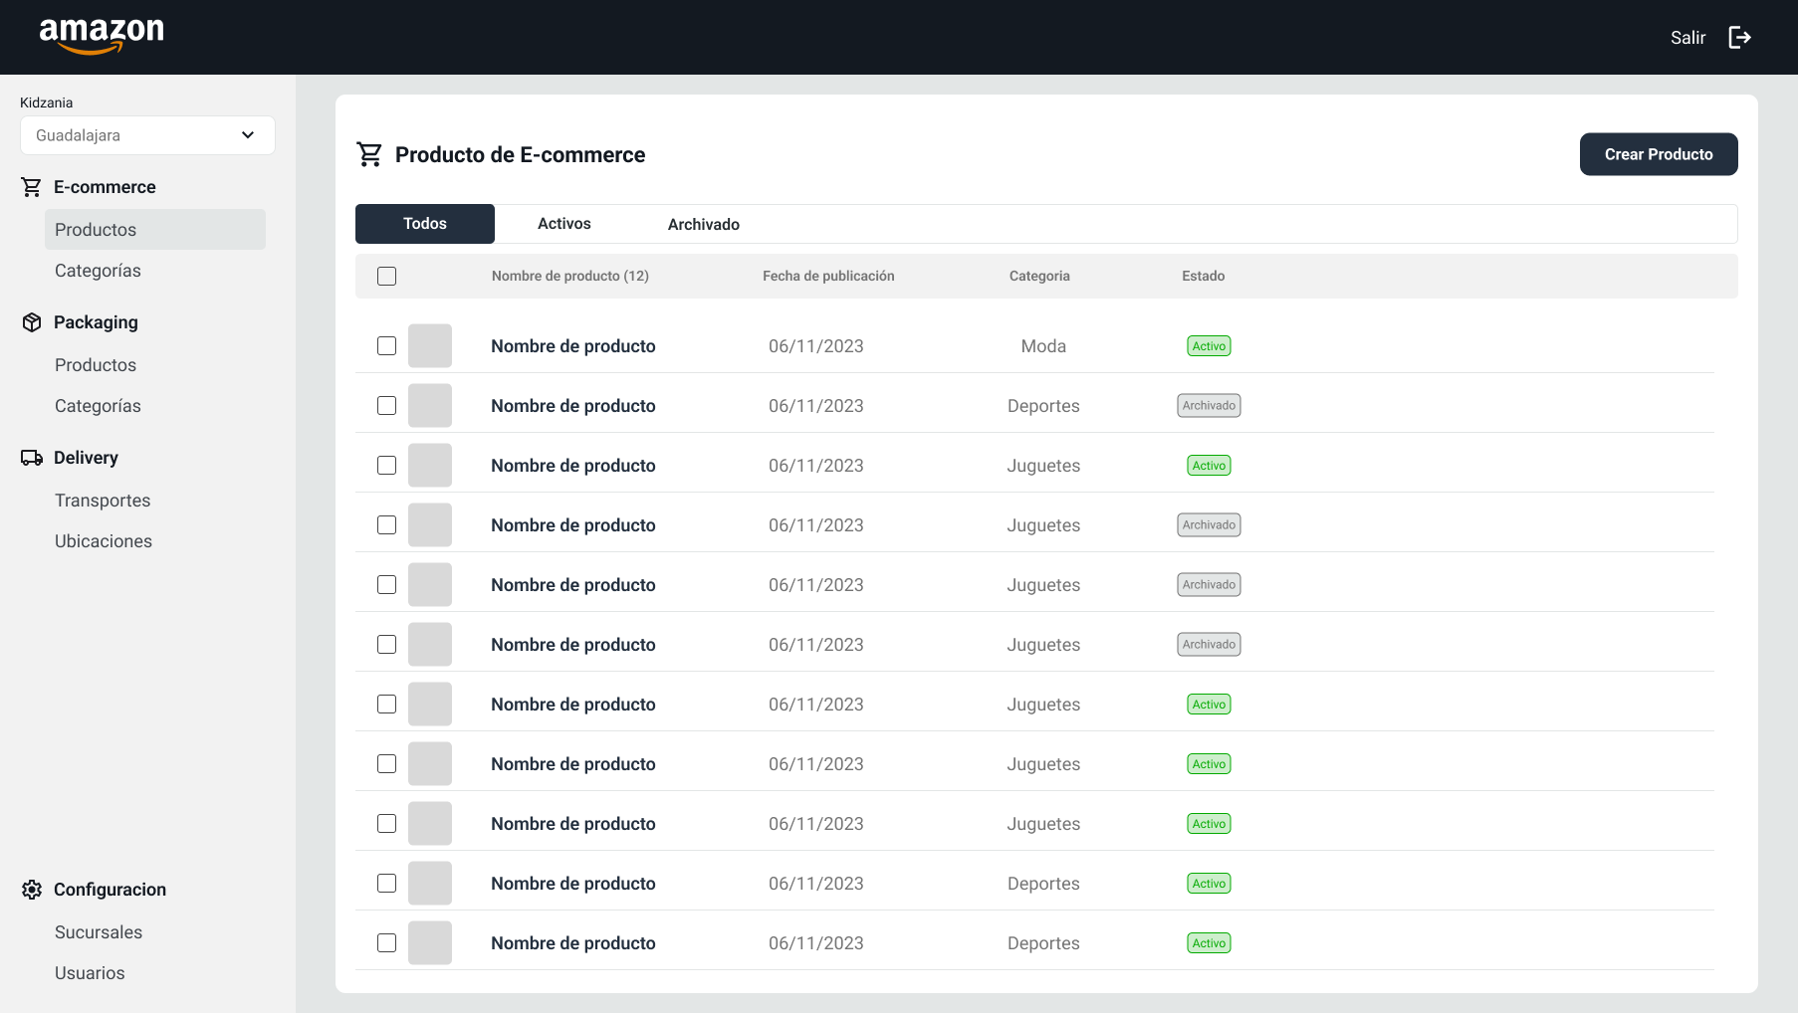Click the Delivery truck icon in sidebar
Image resolution: width=1798 pixels, height=1013 pixels.
click(32, 458)
